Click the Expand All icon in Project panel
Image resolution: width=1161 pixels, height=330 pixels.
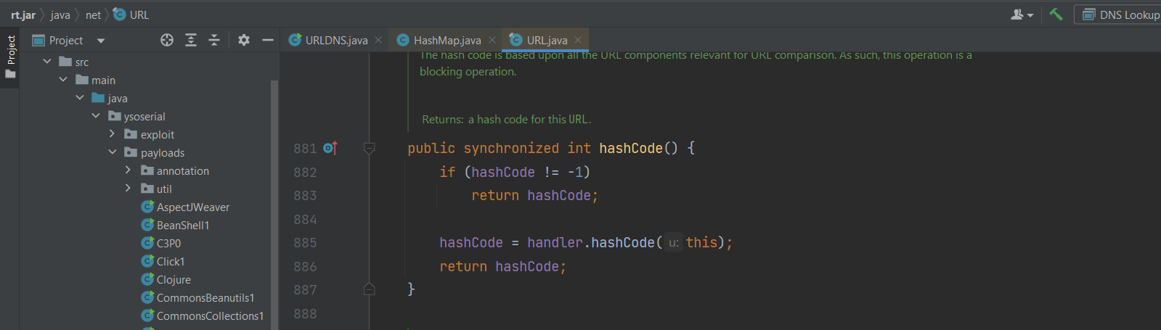191,41
